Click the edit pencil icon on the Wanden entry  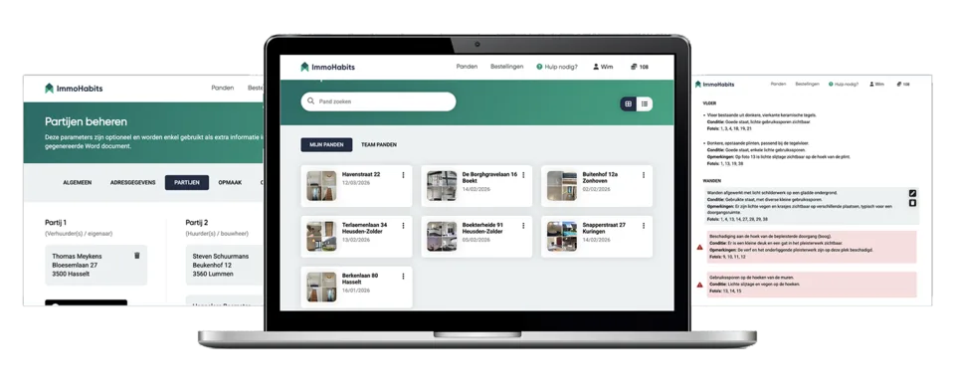(x=912, y=194)
